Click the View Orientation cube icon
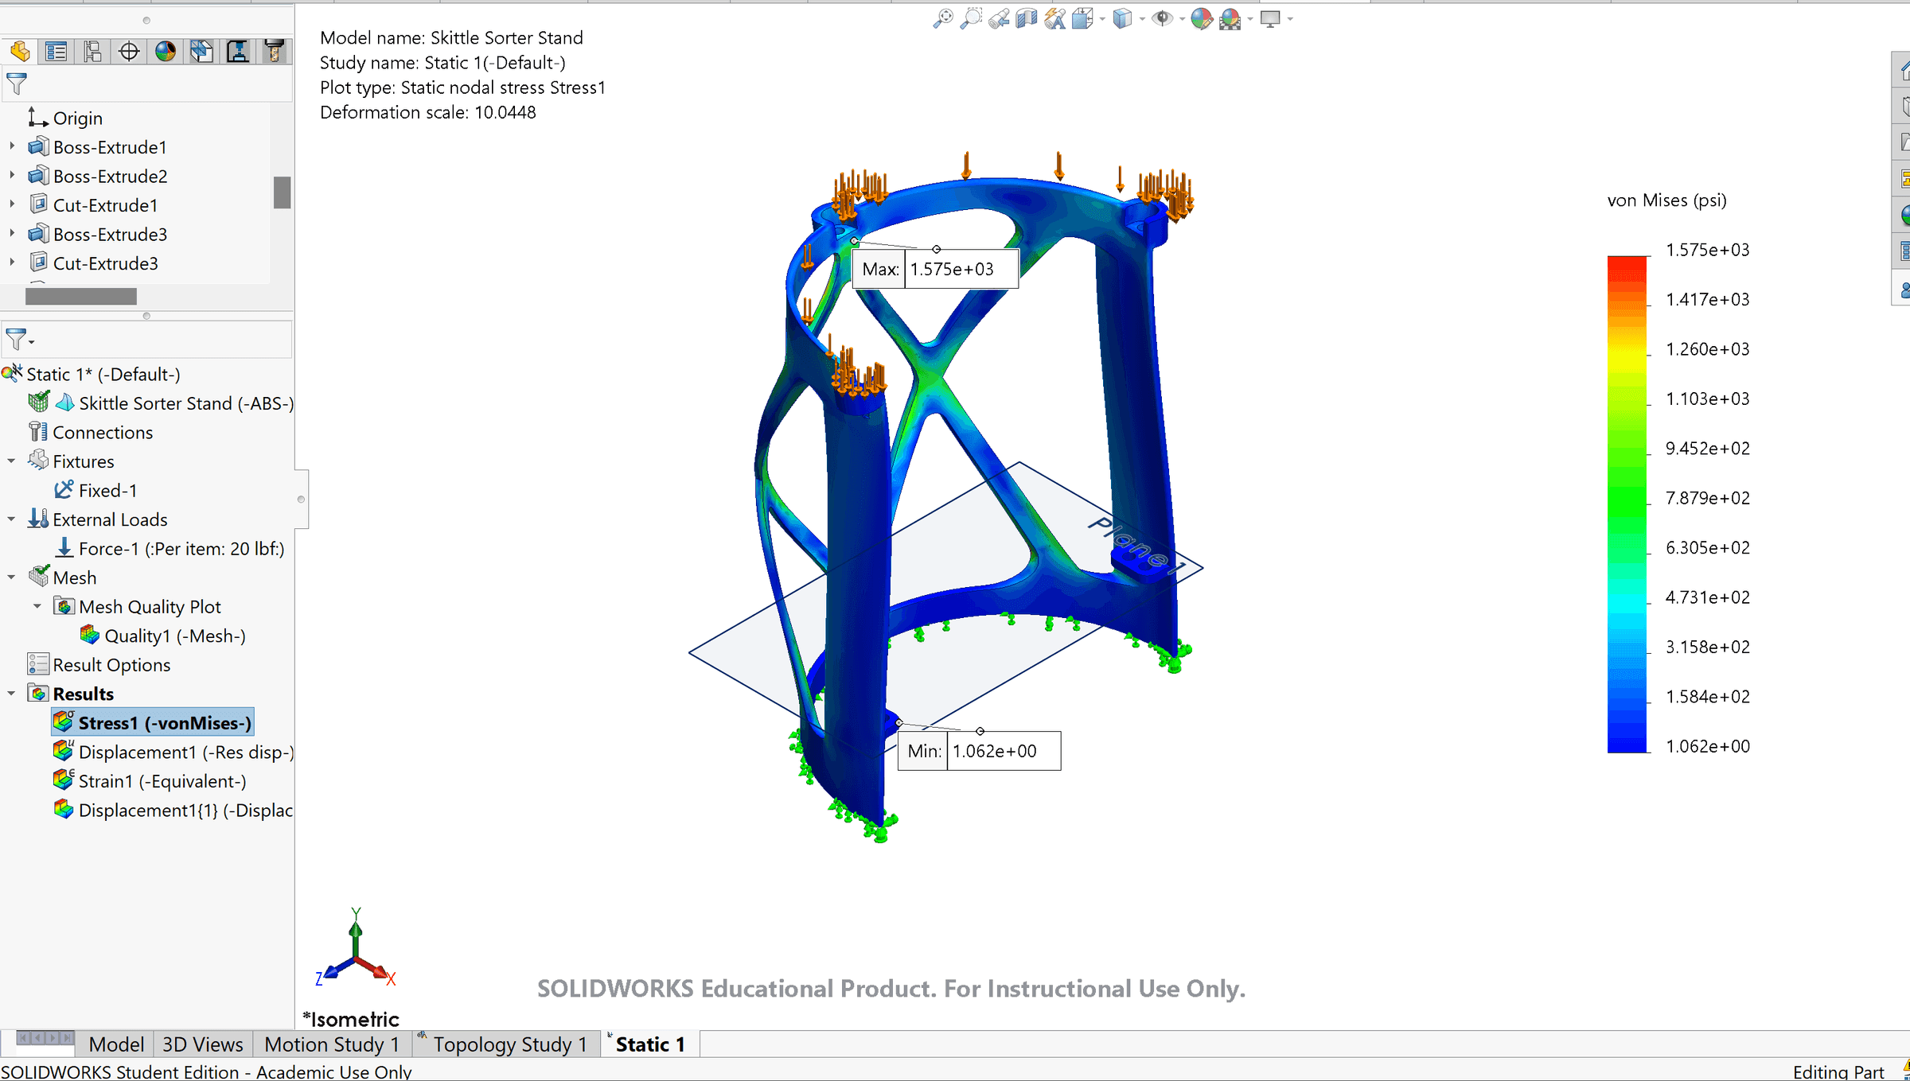Image resolution: width=1910 pixels, height=1081 pixels. pyautogui.click(x=1082, y=18)
